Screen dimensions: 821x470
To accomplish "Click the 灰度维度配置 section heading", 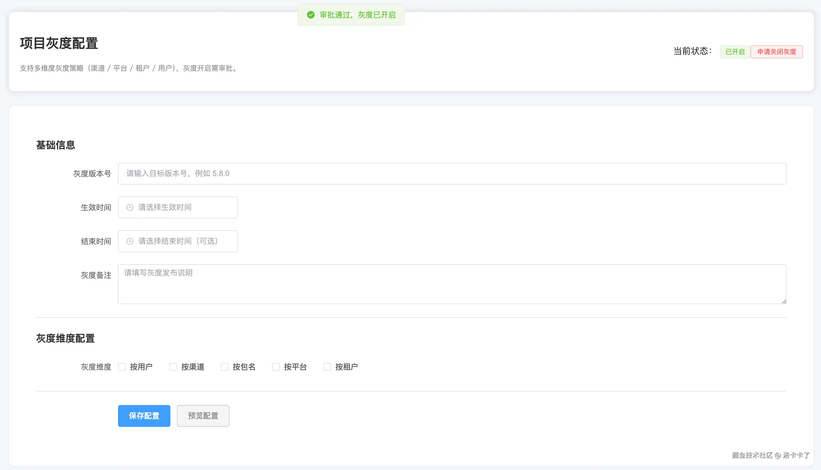I will click(66, 338).
